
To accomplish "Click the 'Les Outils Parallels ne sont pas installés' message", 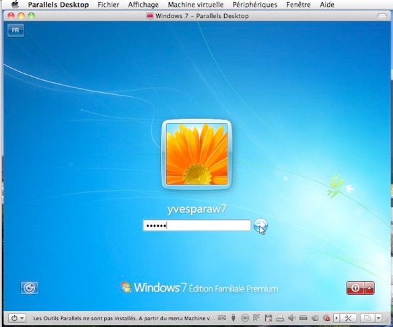I will (x=124, y=318).
